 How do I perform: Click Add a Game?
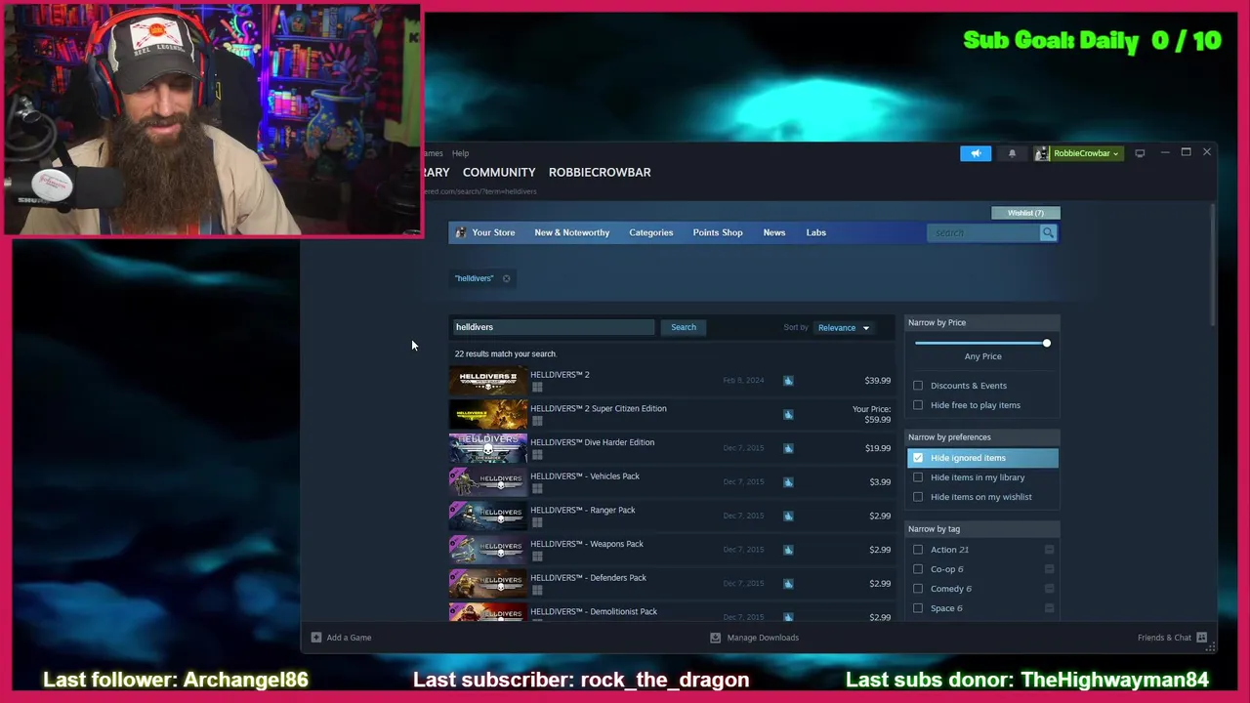point(341,638)
